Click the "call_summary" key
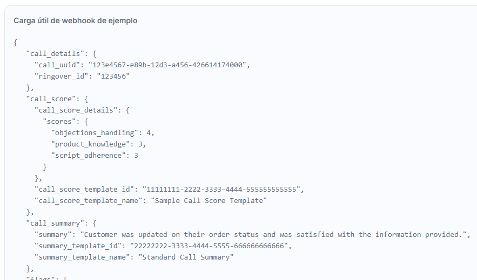This screenshot has width=477, height=280. pyautogui.click(x=55, y=223)
